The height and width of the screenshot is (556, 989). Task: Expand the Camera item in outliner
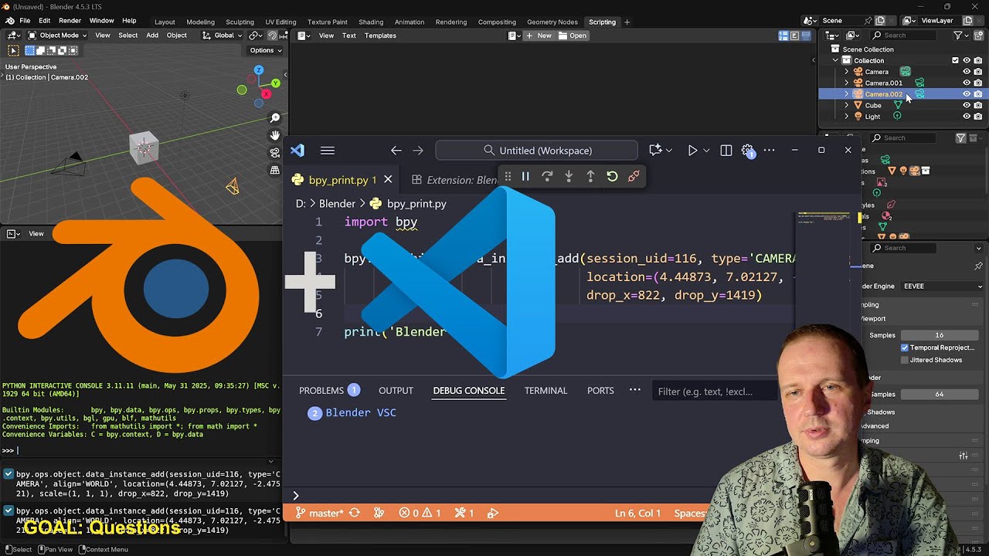846,72
